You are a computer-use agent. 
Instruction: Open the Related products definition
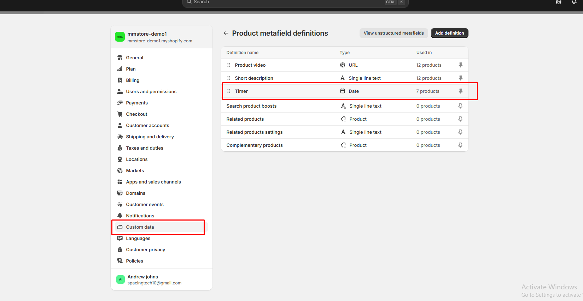tap(245, 119)
